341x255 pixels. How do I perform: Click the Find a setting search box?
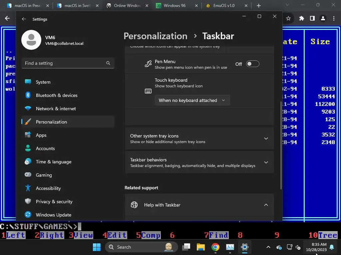[68, 63]
